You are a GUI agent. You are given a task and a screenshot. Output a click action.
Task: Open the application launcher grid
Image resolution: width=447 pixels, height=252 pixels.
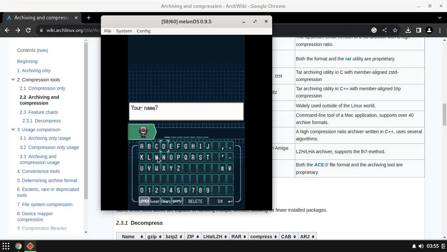pyautogui.click(x=6, y=246)
